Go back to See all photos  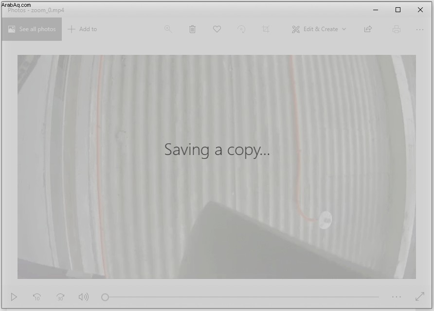[32, 29]
